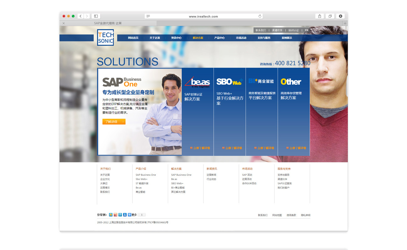The height and width of the screenshot is (250, 407).
Task: Open 使用条款 in the bottom links
Action: point(291,215)
